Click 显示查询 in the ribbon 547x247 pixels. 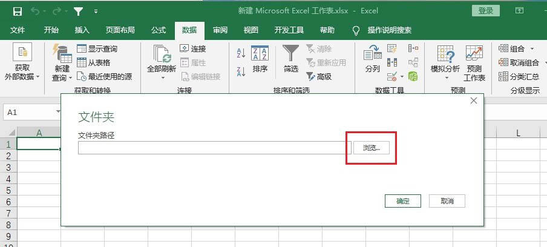[x=97, y=49]
